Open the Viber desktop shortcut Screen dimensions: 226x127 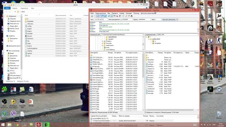click(13, 115)
